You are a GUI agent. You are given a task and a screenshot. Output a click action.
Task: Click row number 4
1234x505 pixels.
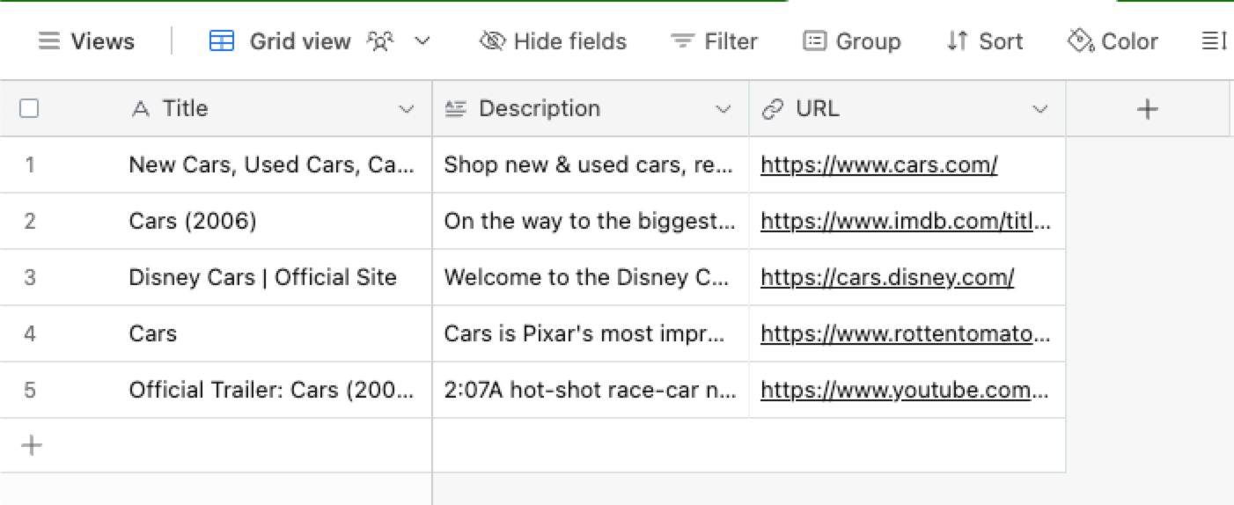click(30, 333)
